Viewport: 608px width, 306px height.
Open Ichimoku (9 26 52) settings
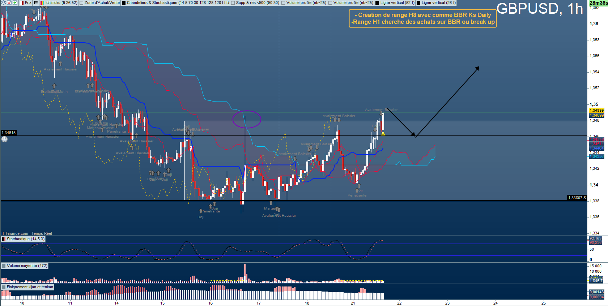pyautogui.click(x=61, y=3)
